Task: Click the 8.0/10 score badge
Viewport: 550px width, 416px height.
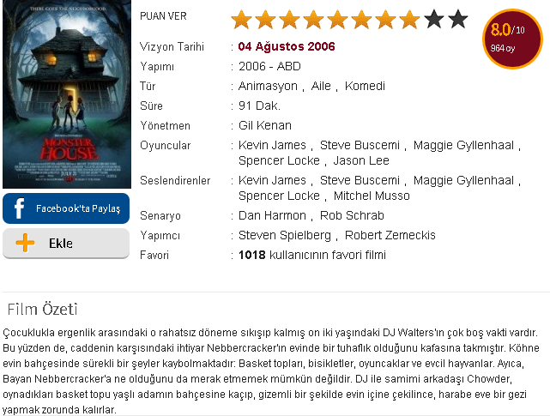Action: (512, 39)
